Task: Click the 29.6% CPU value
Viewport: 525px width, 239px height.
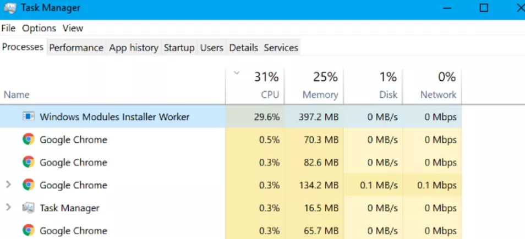Action: 267,117
